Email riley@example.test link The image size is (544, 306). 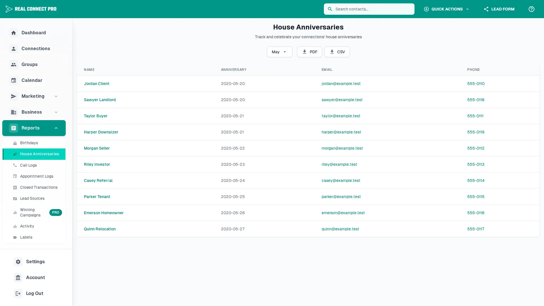click(339, 164)
